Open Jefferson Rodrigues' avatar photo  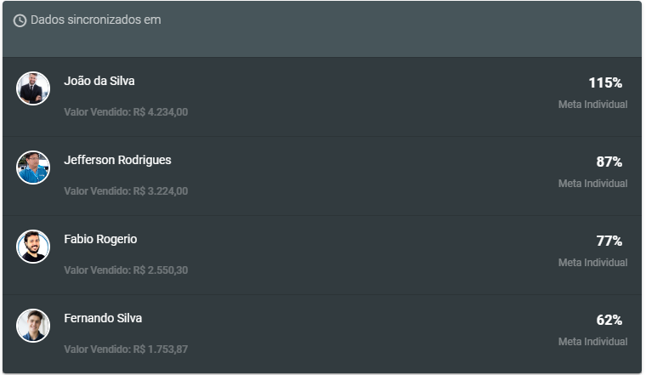tap(33, 168)
